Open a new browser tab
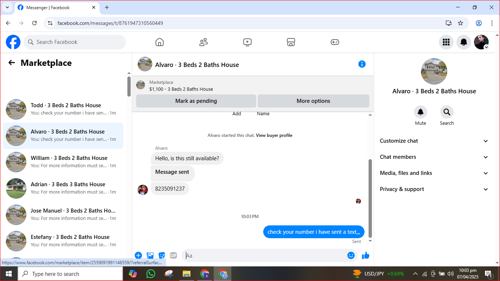 tap(107, 7)
